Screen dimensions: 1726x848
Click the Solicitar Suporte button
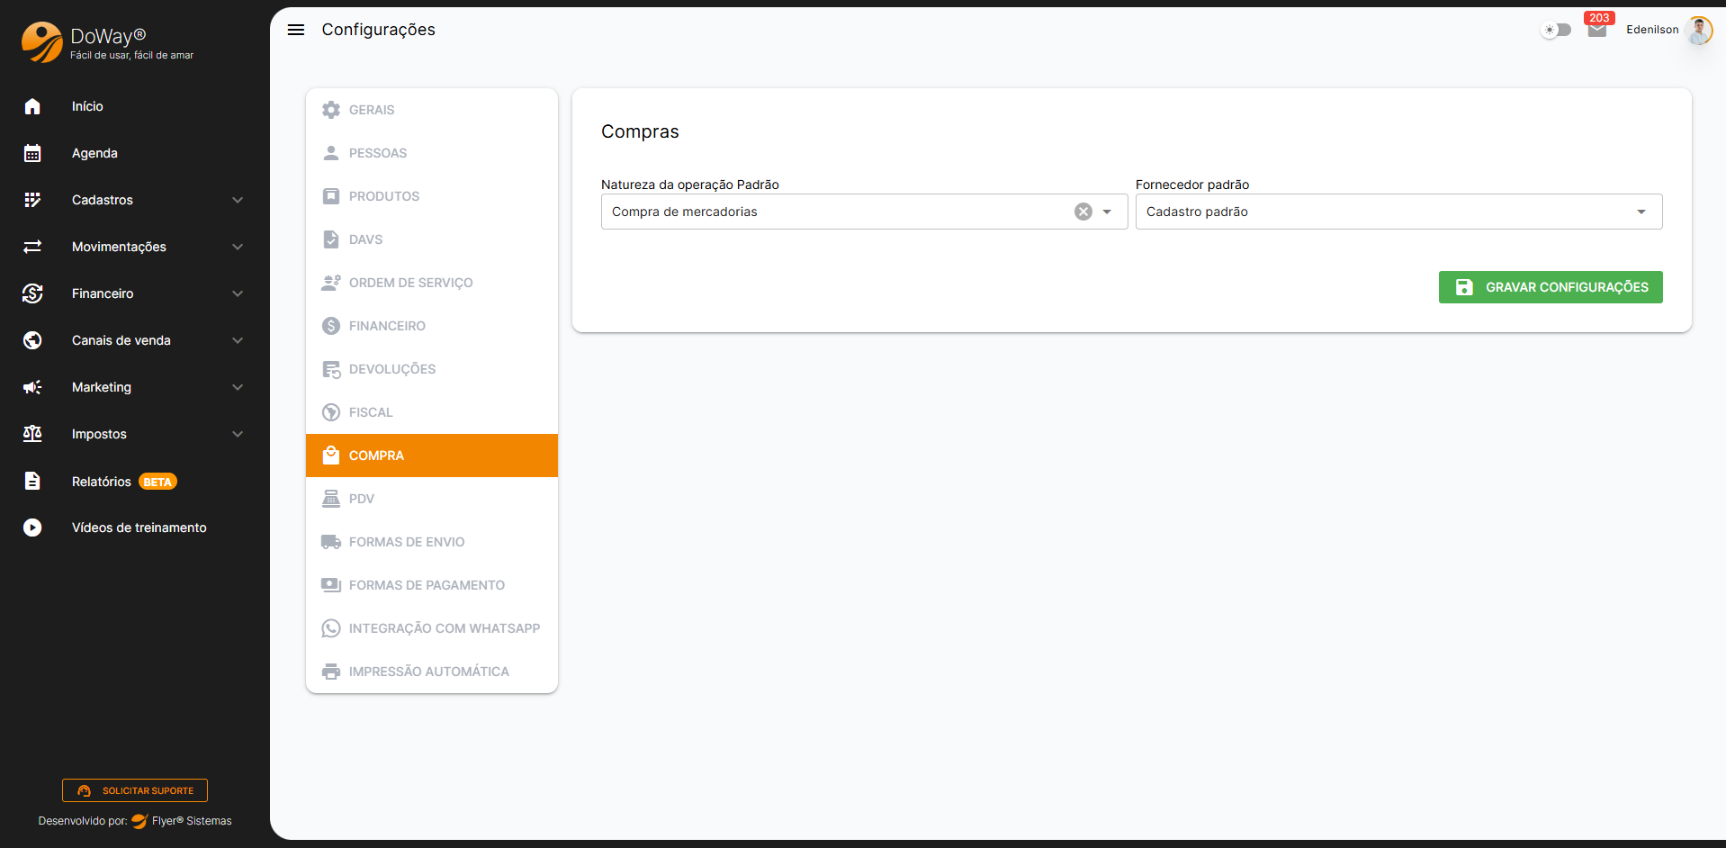(x=135, y=790)
